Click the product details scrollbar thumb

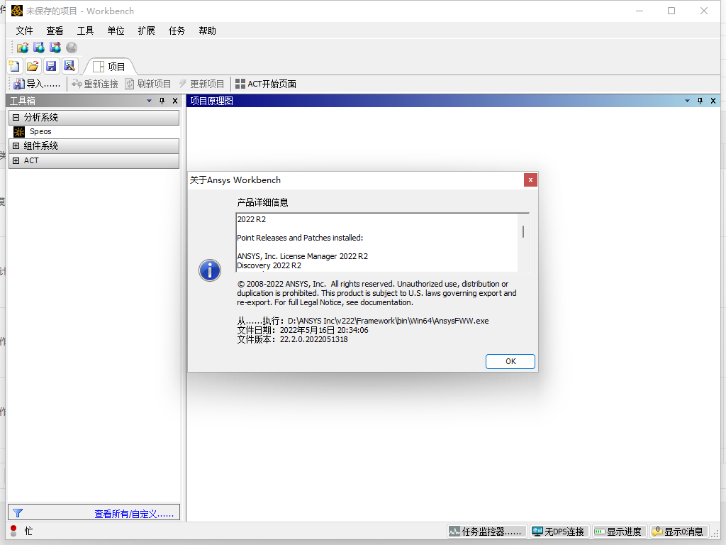[523, 231]
